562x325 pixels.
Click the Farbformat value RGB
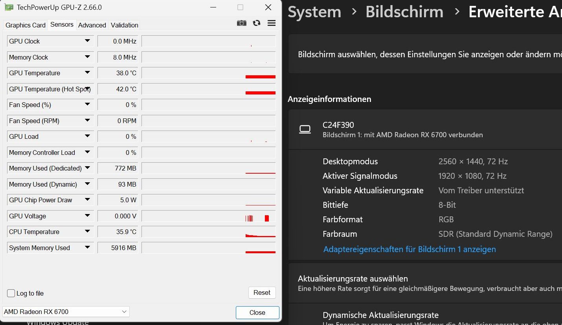coord(446,220)
